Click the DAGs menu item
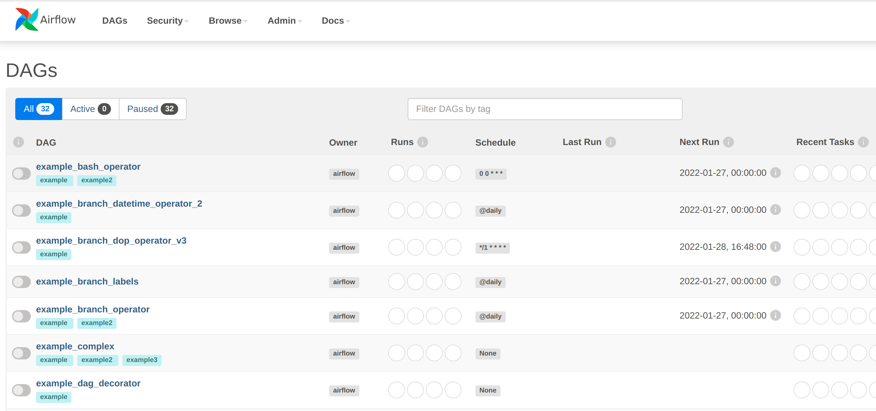Viewport: 876px width, 411px height. click(x=115, y=20)
